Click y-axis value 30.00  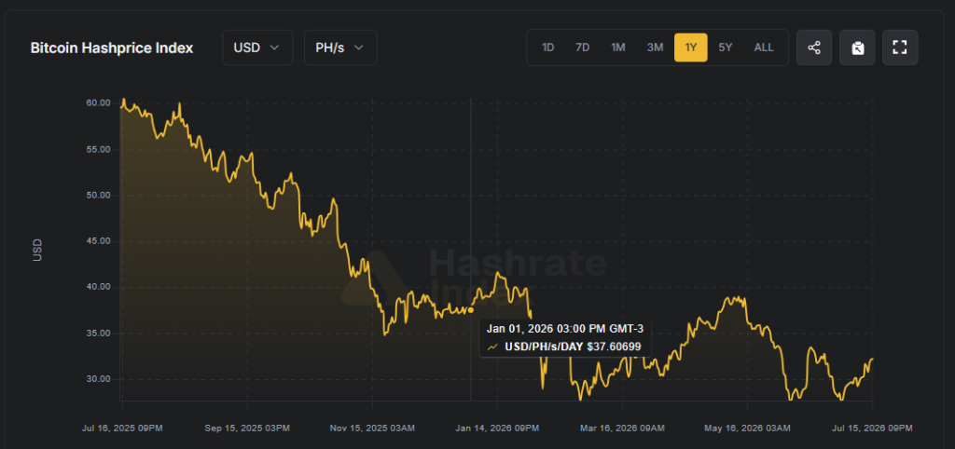point(98,379)
